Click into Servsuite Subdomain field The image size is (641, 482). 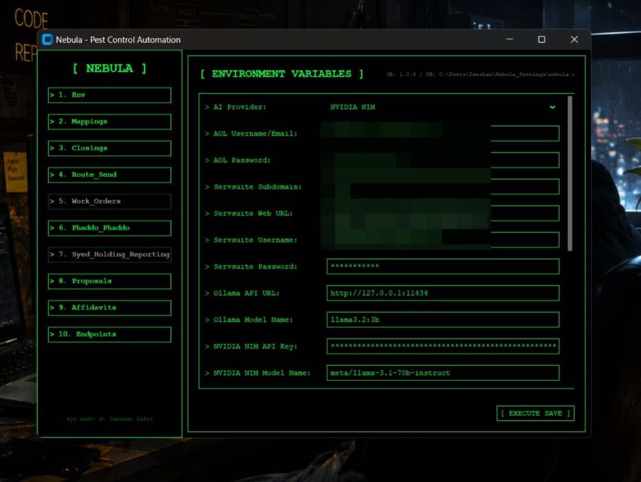click(x=443, y=187)
